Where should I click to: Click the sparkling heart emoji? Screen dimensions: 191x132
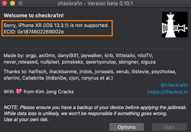point(19,92)
